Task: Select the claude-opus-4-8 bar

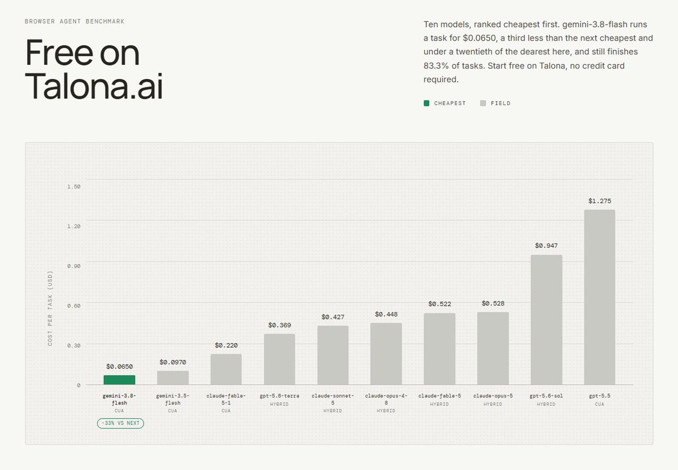Action: click(386, 354)
